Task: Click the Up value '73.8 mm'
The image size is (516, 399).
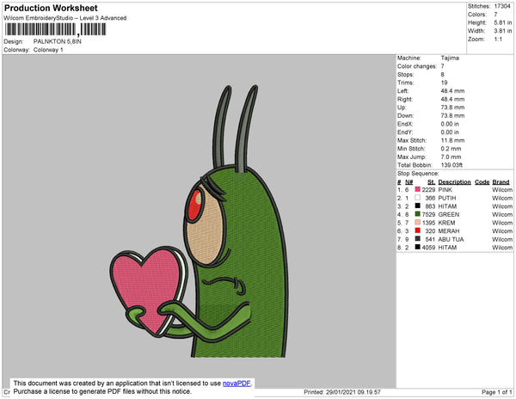Action: pyautogui.click(x=453, y=107)
